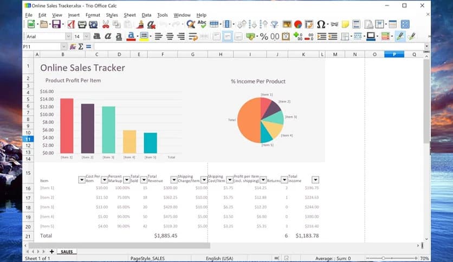Click the New spreadsheet icon
This screenshot has width=453, height=262.
point(31,24)
